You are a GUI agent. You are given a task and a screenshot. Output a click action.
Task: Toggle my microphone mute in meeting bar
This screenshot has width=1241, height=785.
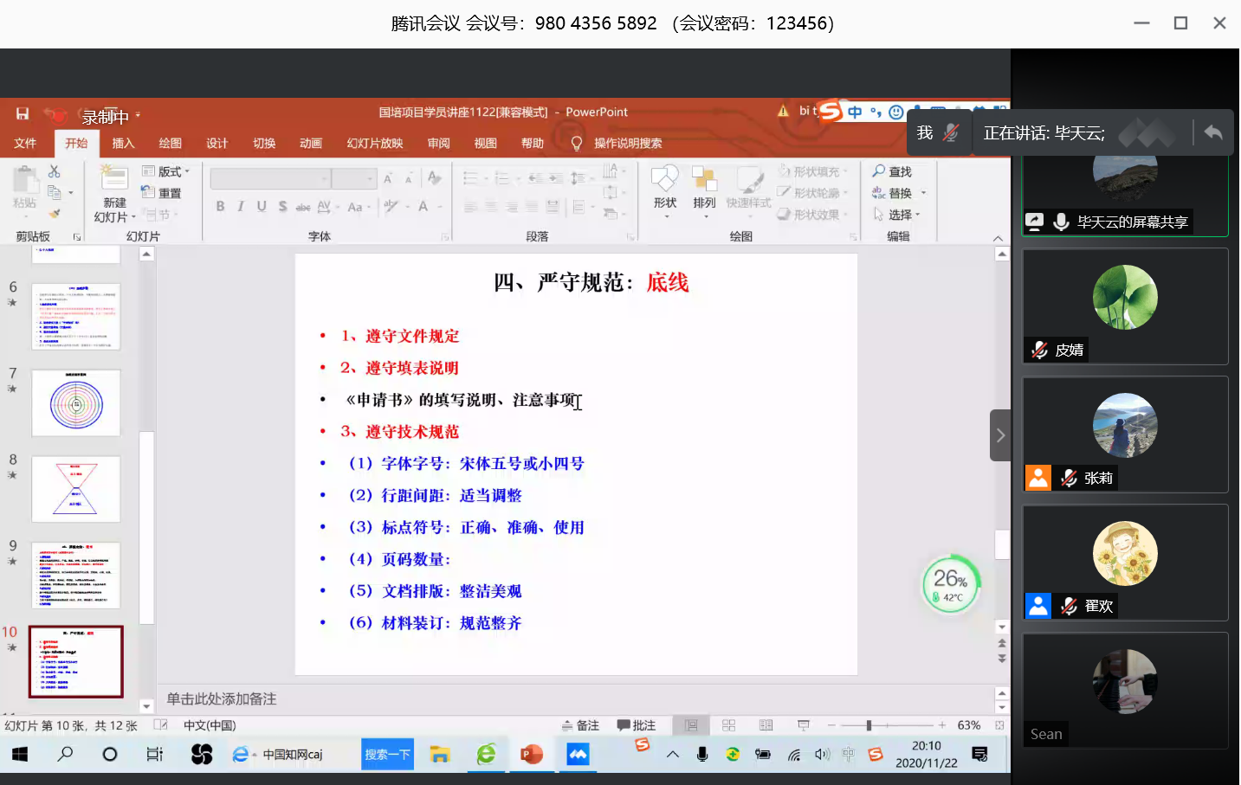pos(950,132)
